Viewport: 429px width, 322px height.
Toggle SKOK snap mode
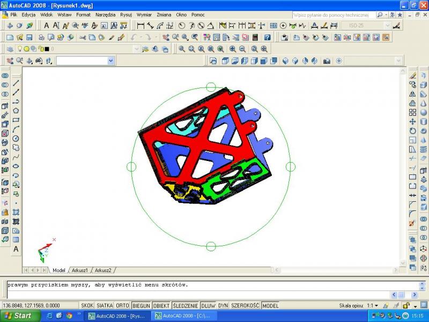[x=87, y=305]
